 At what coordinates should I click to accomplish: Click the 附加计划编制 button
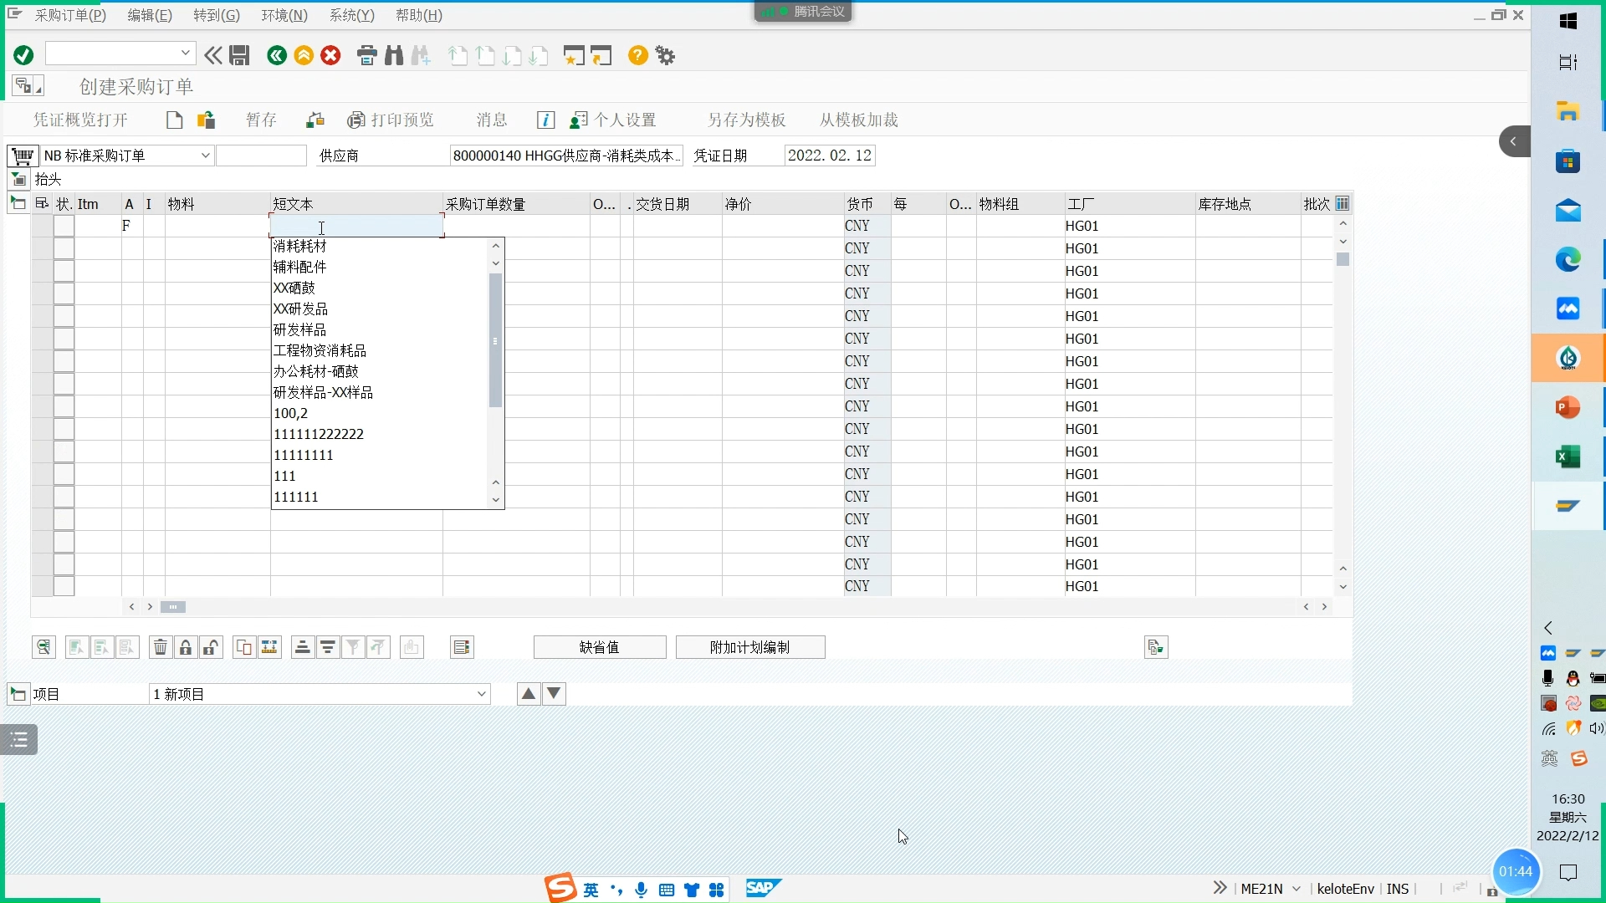(750, 647)
